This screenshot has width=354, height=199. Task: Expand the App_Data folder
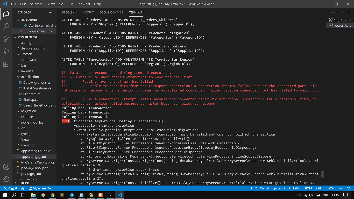tap(34, 60)
